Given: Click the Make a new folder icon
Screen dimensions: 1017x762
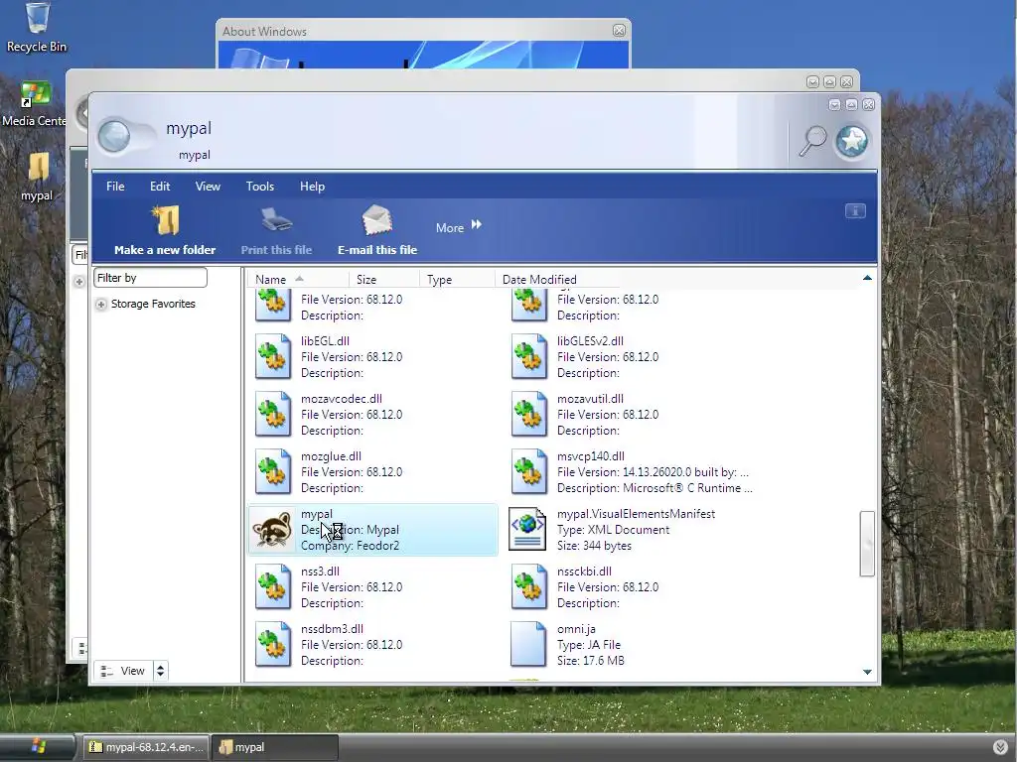Looking at the screenshot, I should 166,220.
